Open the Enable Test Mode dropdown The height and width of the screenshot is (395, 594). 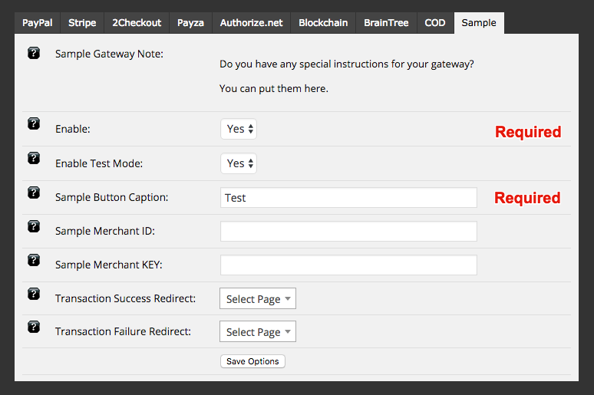239,163
